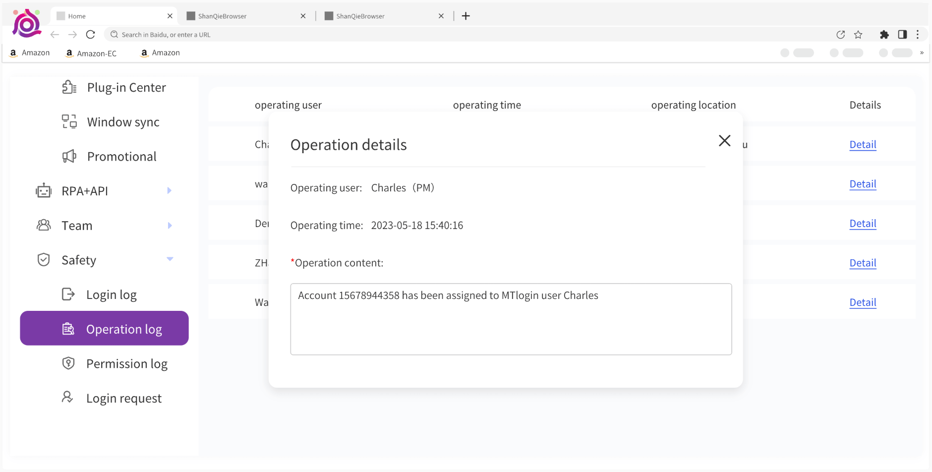
Task: Reload the page with refresh button
Action: click(x=90, y=35)
